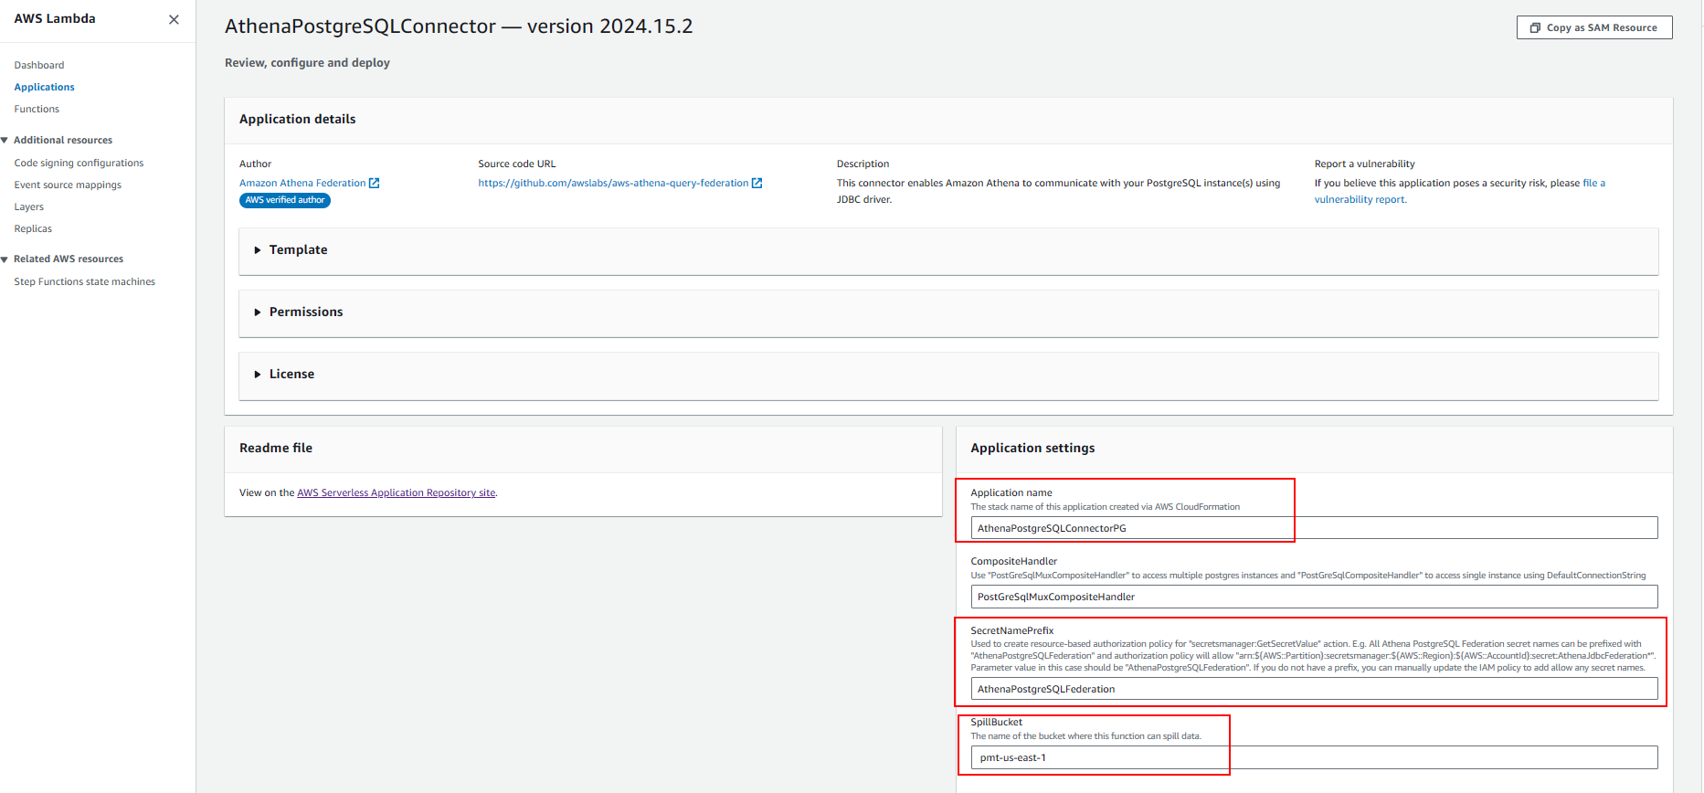
Task: Click the Source code URL label
Action: 517,164
